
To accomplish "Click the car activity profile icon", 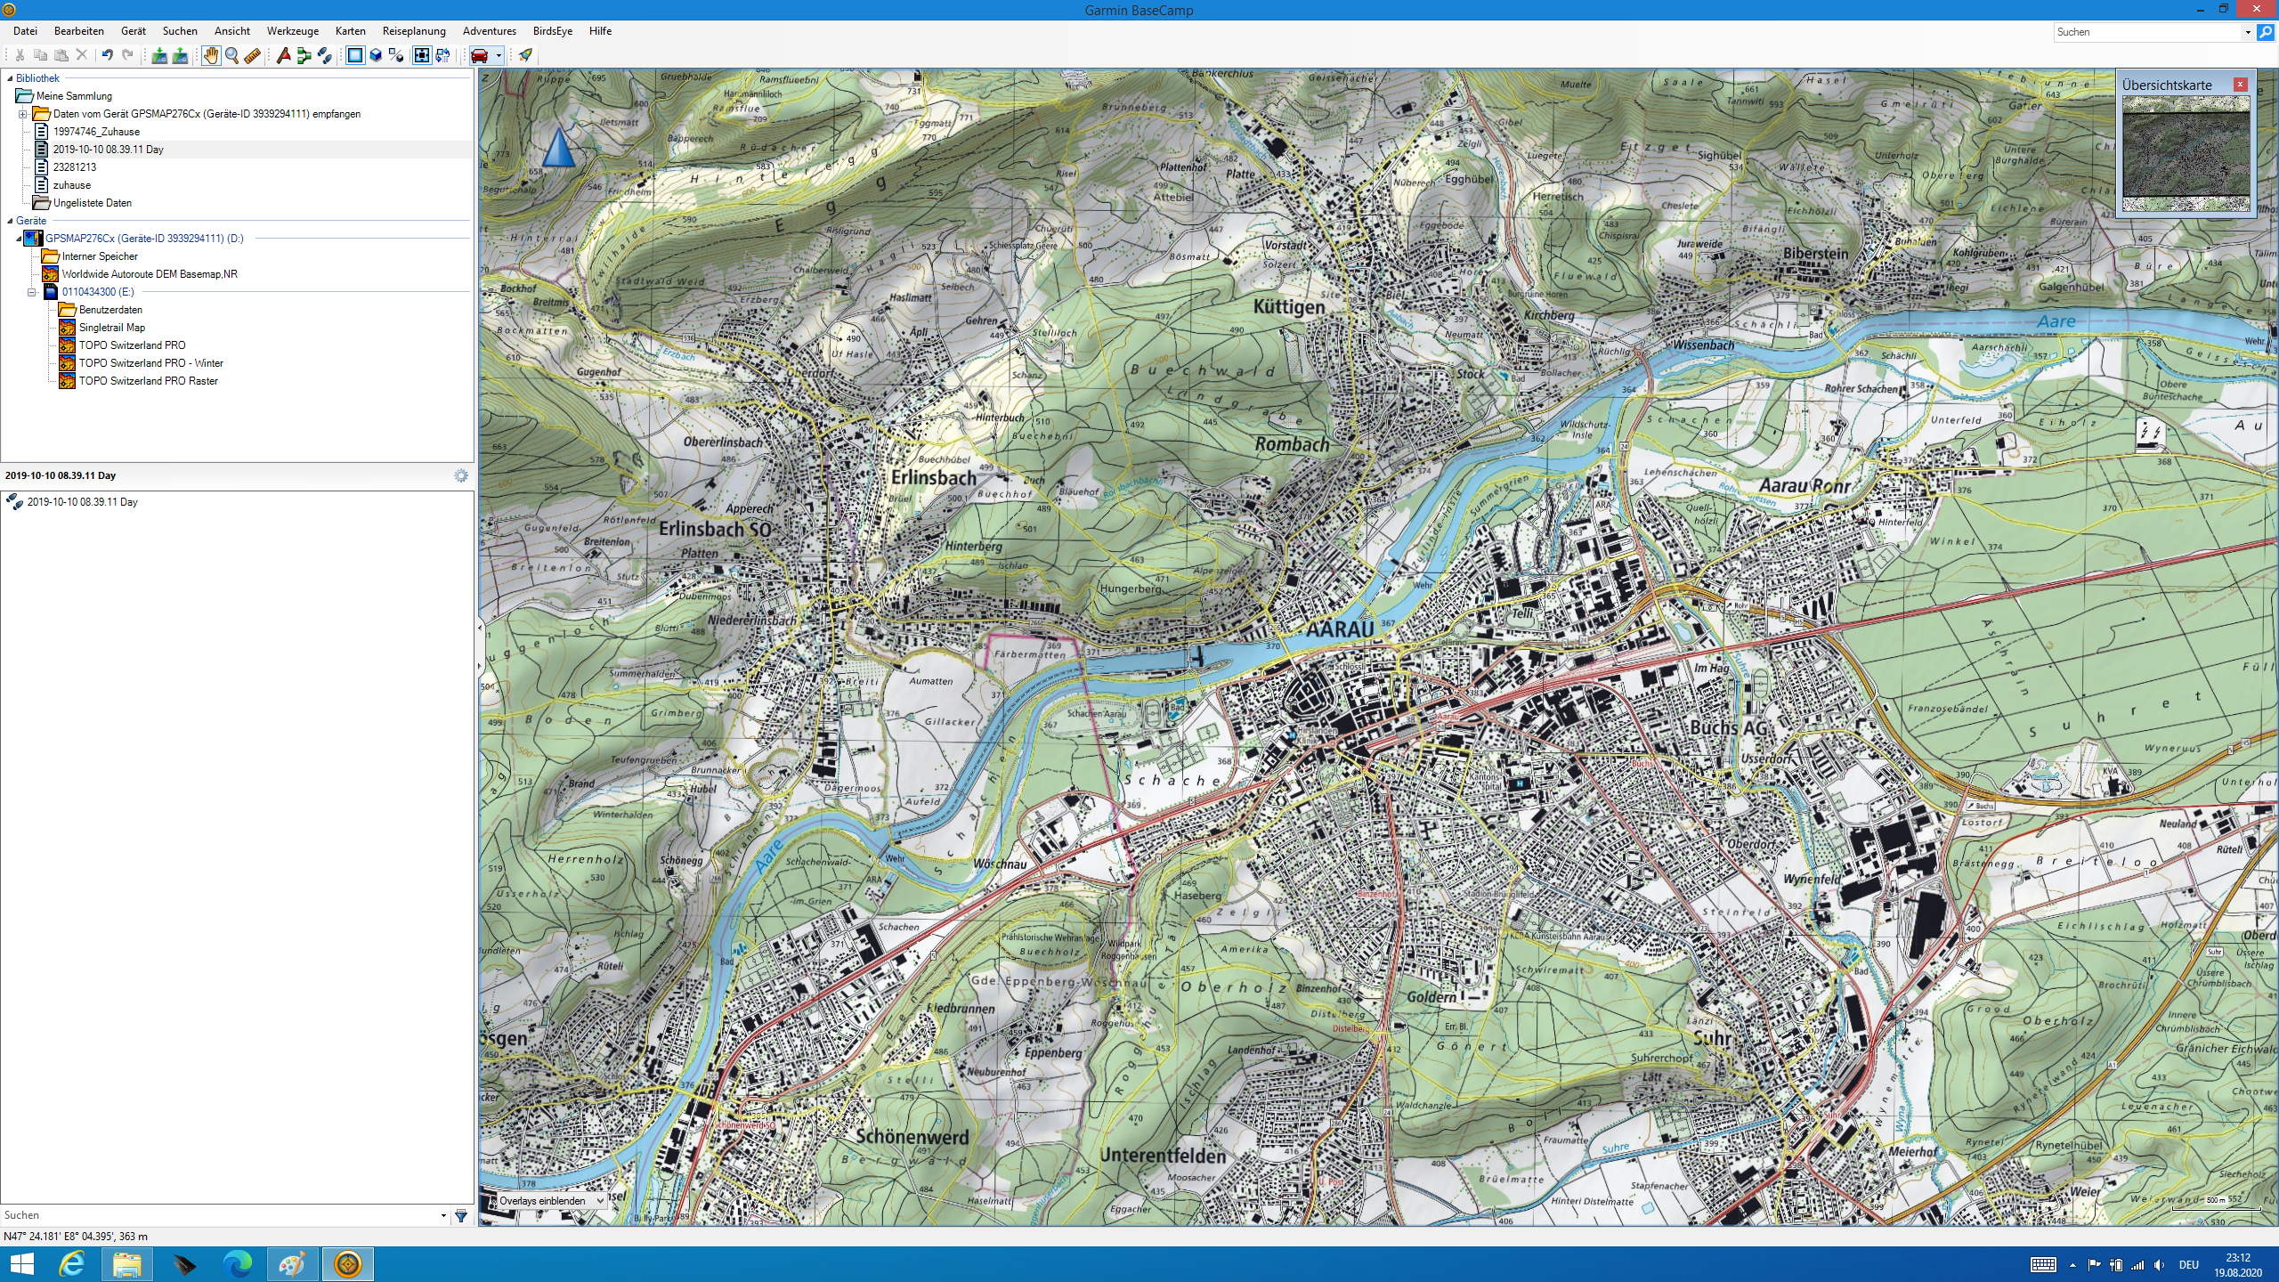I will 480,55.
